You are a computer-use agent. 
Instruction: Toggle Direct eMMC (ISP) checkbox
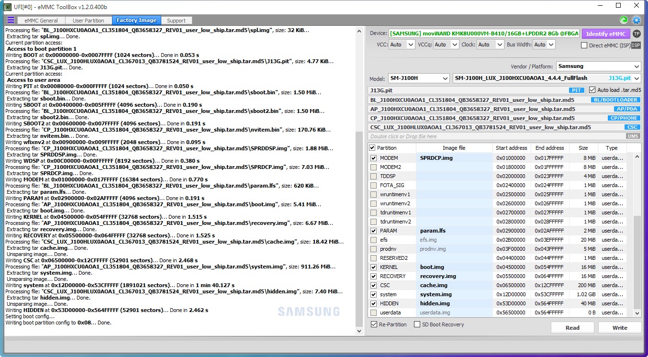[x=584, y=45]
